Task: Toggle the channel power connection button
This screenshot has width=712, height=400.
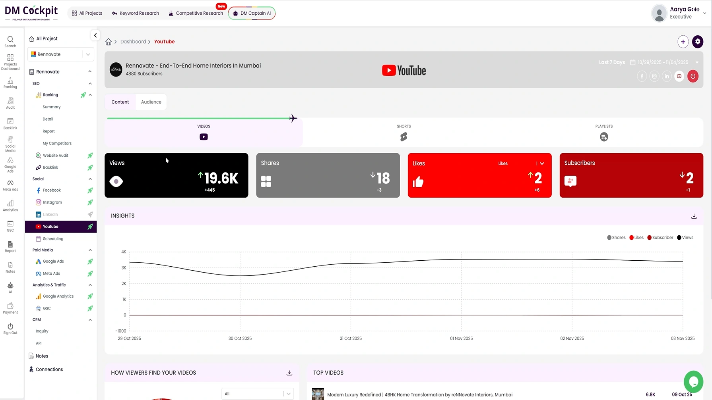Action: click(693, 76)
